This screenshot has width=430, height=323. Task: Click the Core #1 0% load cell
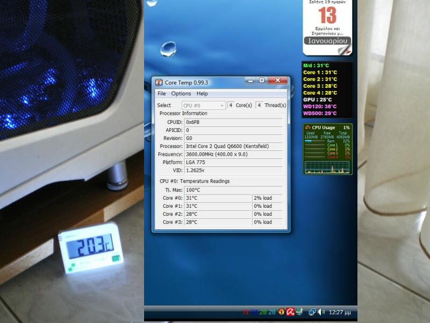coord(267,206)
